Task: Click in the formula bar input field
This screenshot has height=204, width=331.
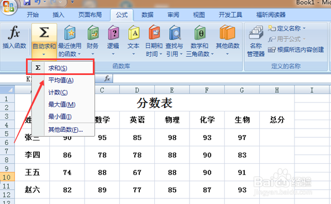Action: 222,79
